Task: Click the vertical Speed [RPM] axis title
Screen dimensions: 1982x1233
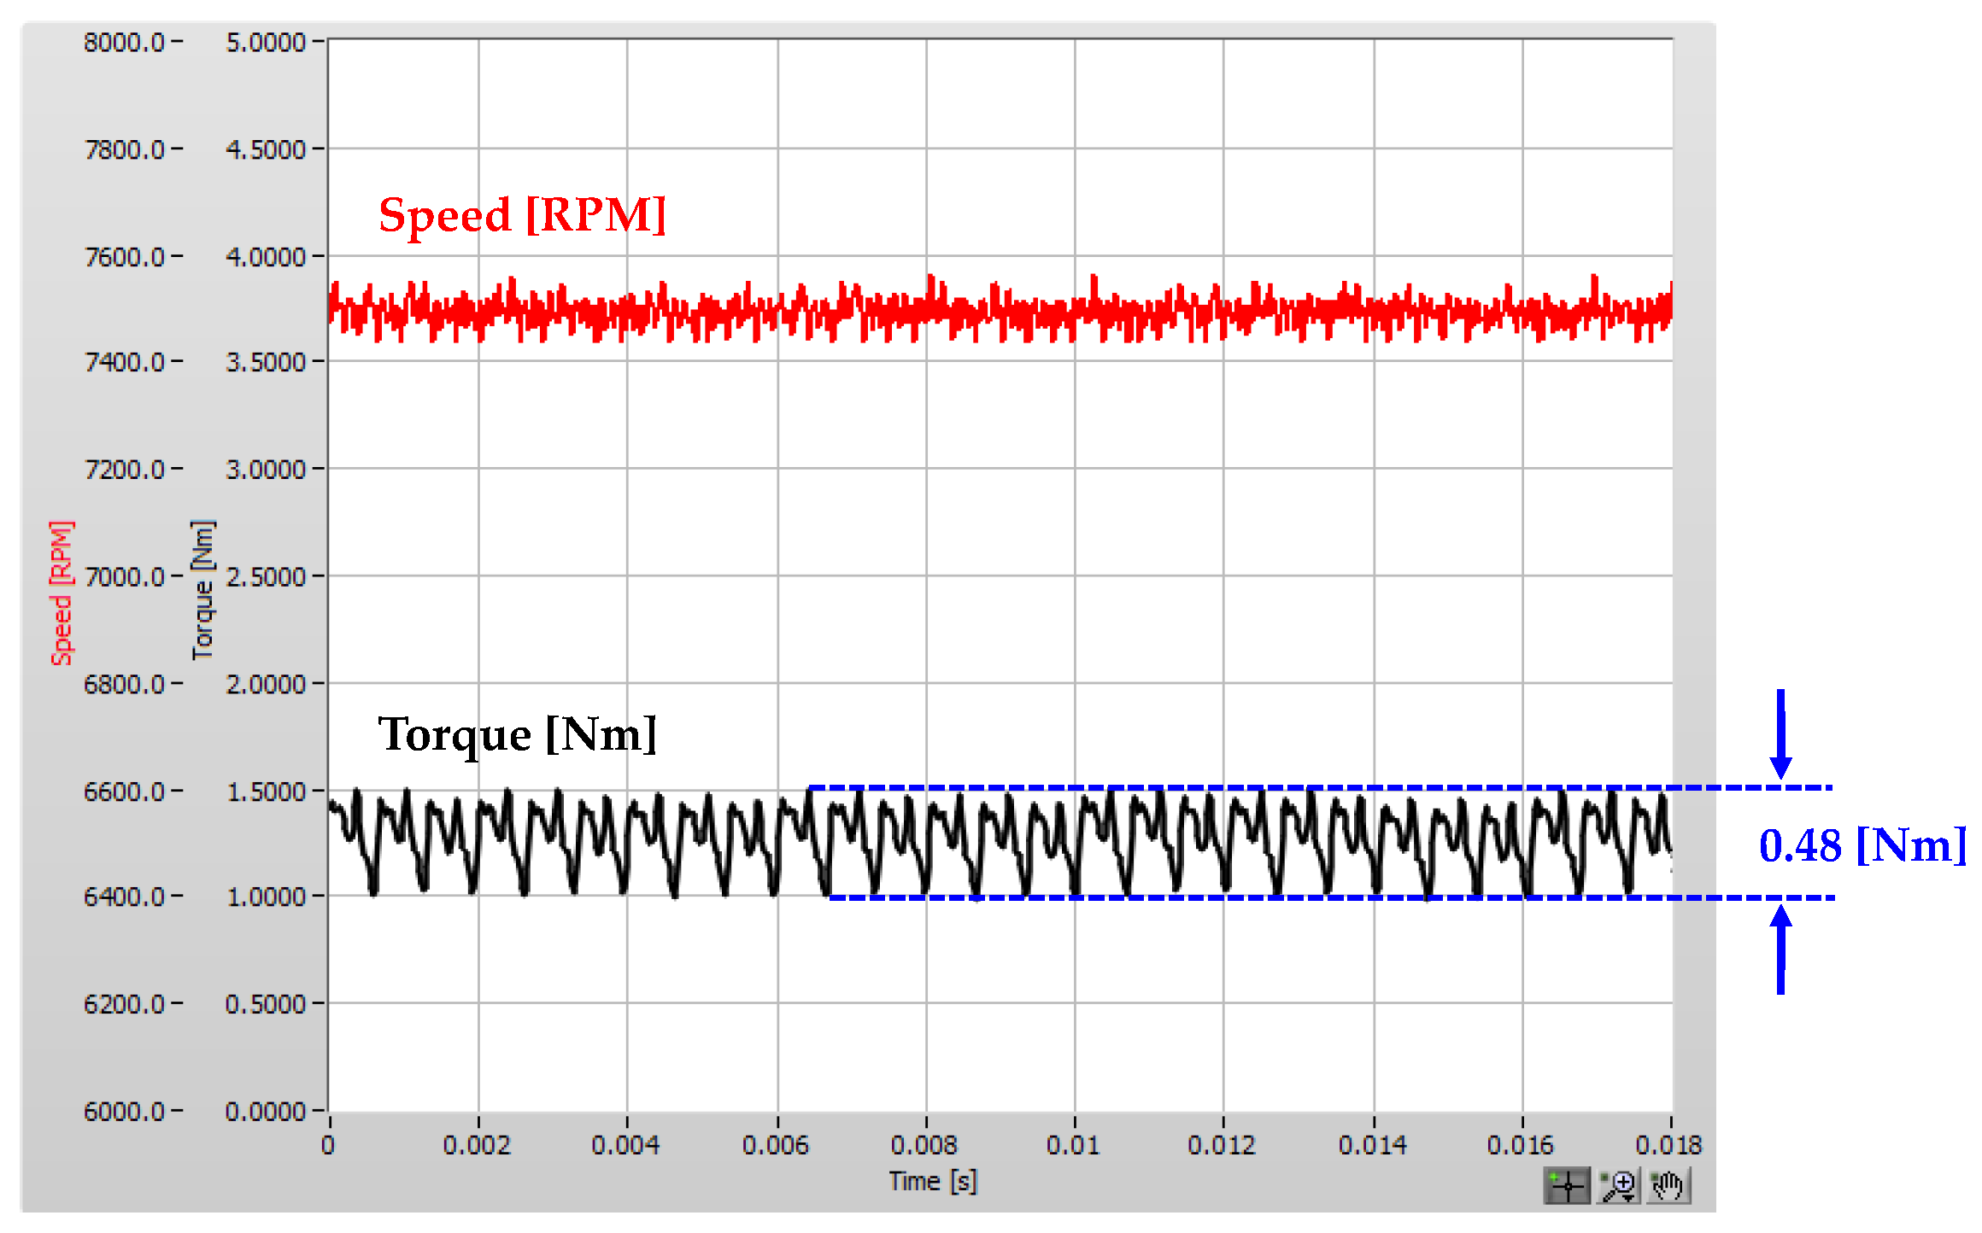Action: click(62, 592)
